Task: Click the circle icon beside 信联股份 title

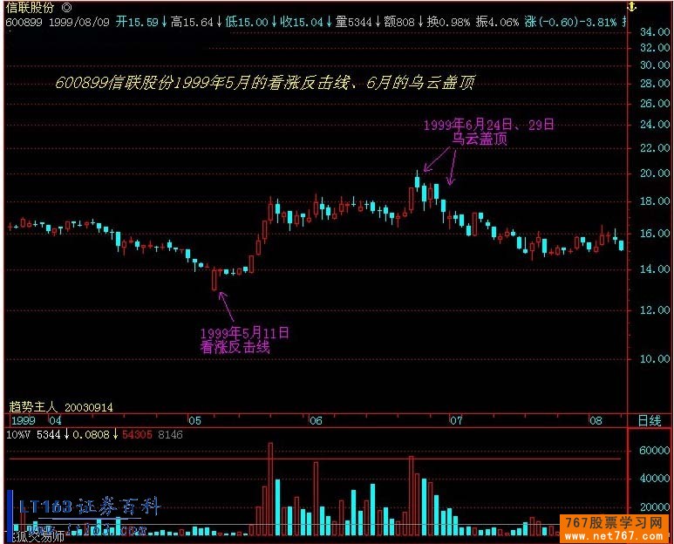Action: point(67,7)
